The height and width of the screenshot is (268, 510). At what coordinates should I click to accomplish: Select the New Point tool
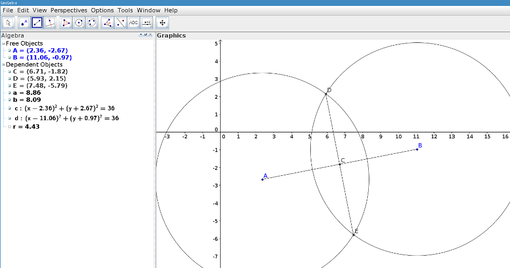coord(24,23)
